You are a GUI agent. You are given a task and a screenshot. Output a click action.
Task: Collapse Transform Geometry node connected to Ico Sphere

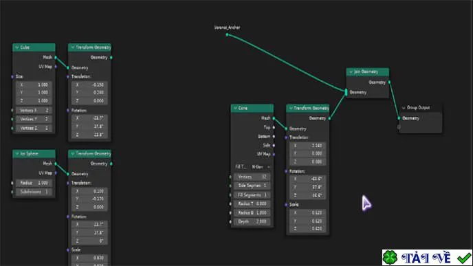73,153
